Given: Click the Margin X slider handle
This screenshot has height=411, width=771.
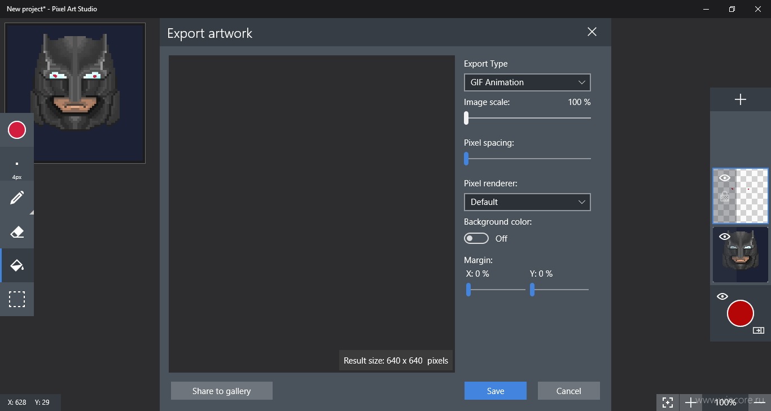Looking at the screenshot, I should click(468, 290).
